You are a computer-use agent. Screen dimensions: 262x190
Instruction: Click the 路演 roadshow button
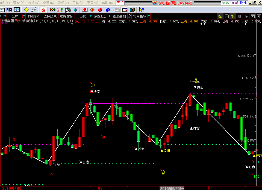(243, 3)
